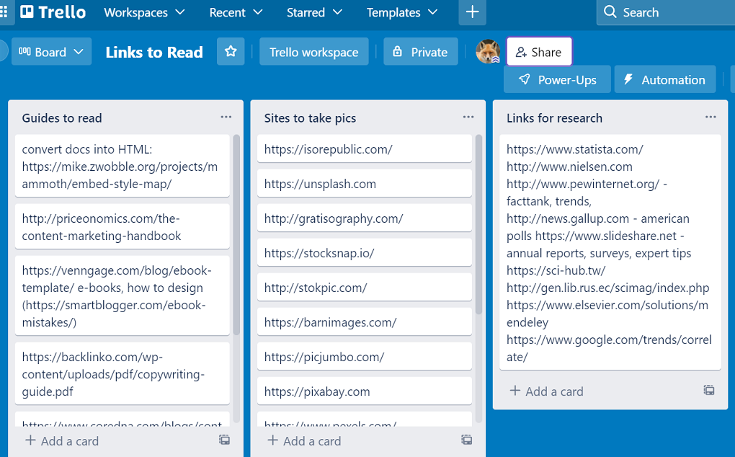Create from template in Guides to read list
This screenshot has width=735, height=457.
click(225, 440)
